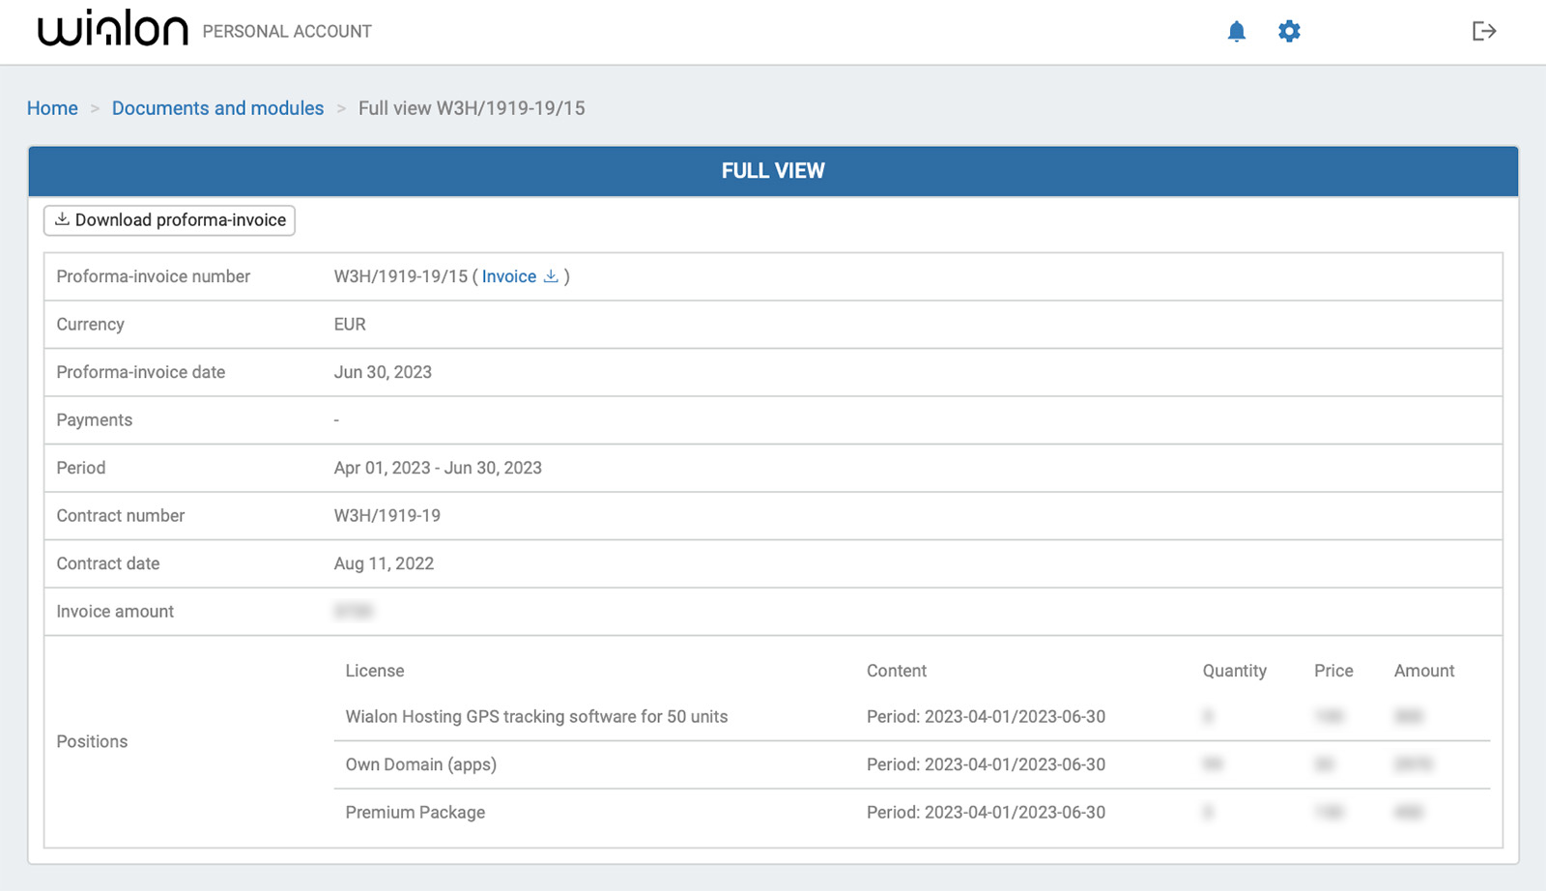The width and height of the screenshot is (1546, 891).
Task: Click the Own Domain (apps) position
Action: click(421, 764)
